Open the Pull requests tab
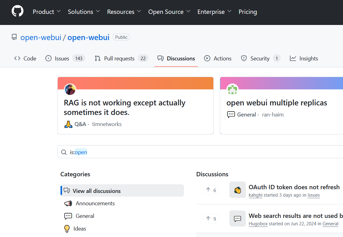Image resolution: width=343 pixels, height=237 pixels. coord(121,58)
